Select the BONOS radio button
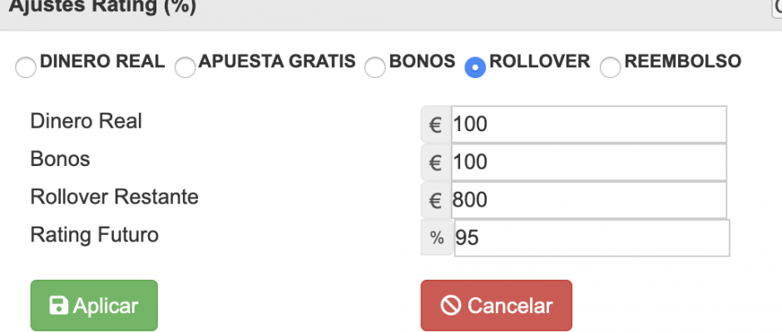782x332 pixels. 375,67
